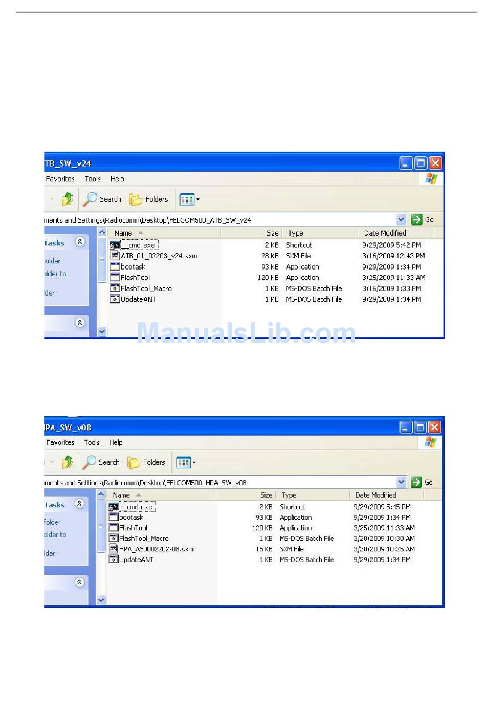Click Go button in ATB_SW_v24 window
This screenshot has width=486, height=722.
[423, 219]
